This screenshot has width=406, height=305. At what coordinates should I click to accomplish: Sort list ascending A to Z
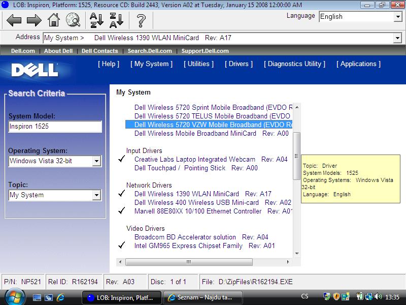[x=96, y=20]
